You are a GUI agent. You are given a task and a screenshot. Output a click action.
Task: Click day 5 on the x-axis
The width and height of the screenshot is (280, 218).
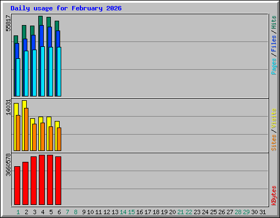[x=51, y=212]
